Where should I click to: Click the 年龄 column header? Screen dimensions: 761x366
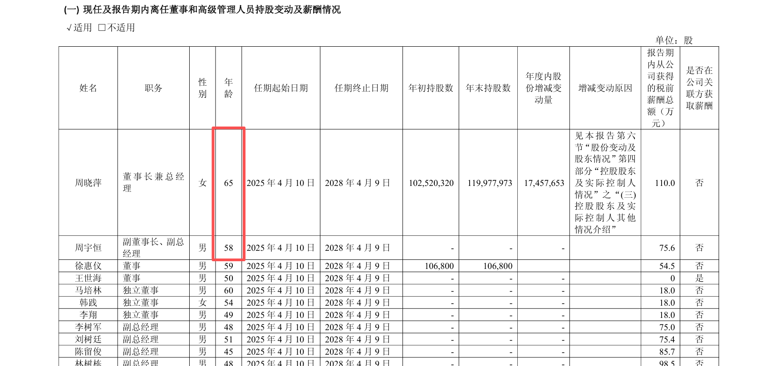pyautogui.click(x=229, y=88)
